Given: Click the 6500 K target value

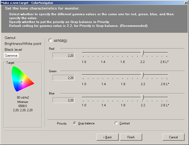Looking at the screenshot, I should tap(23, 106).
